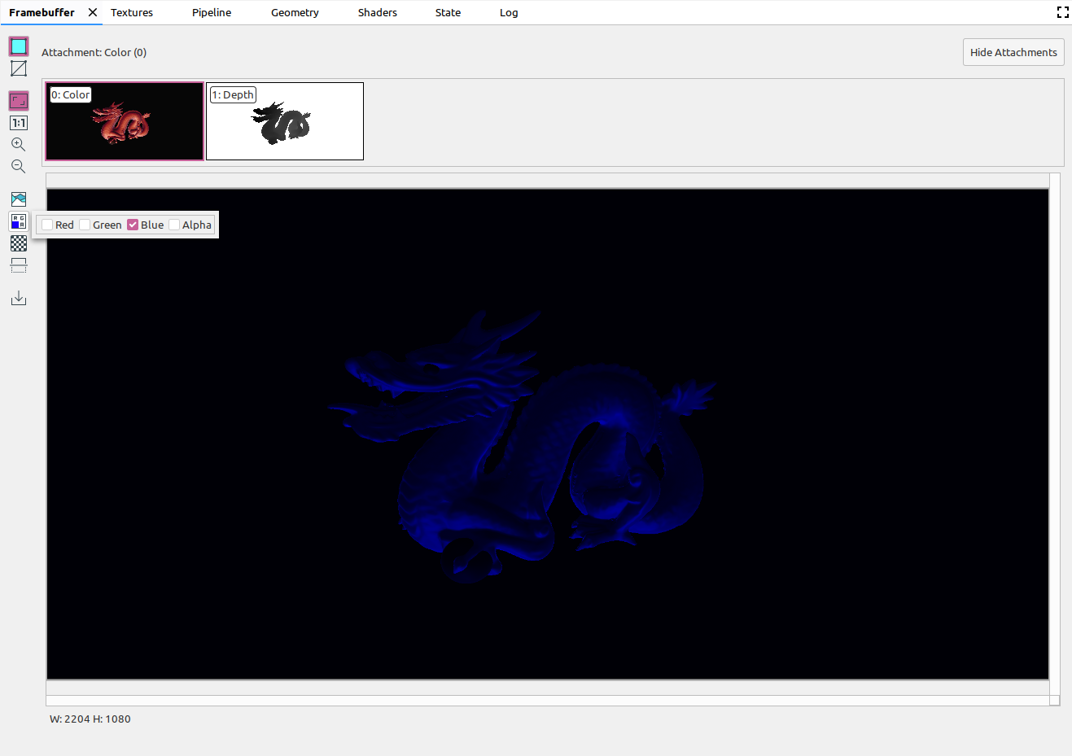Select the shaded geometry render mode icon
1072x756 pixels.
19,46
